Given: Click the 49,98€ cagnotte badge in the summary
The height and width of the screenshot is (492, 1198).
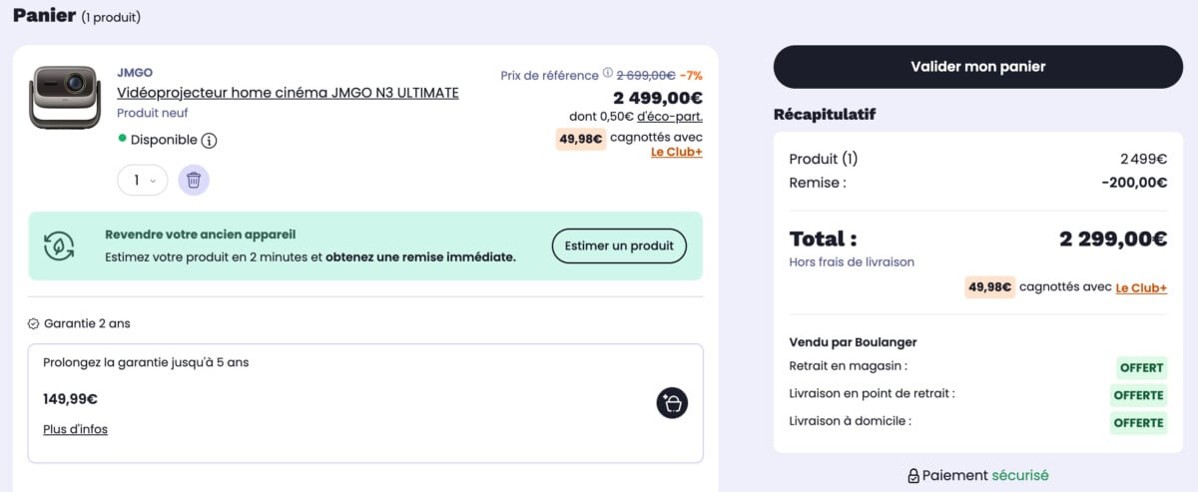Looking at the screenshot, I should [x=988, y=287].
